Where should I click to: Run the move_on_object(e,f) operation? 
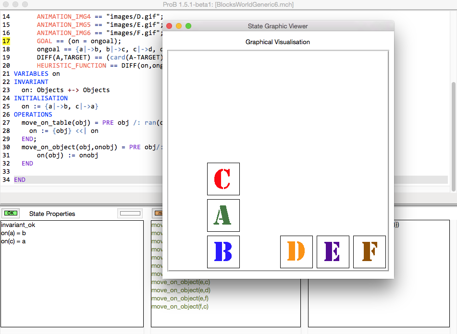coord(180,298)
